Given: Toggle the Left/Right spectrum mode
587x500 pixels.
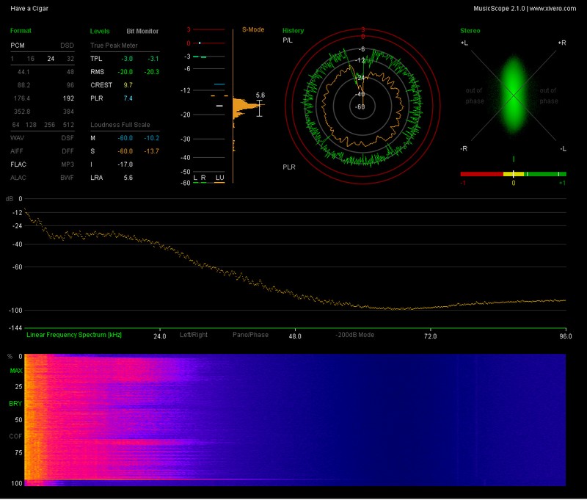Looking at the screenshot, I should (194, 335).
